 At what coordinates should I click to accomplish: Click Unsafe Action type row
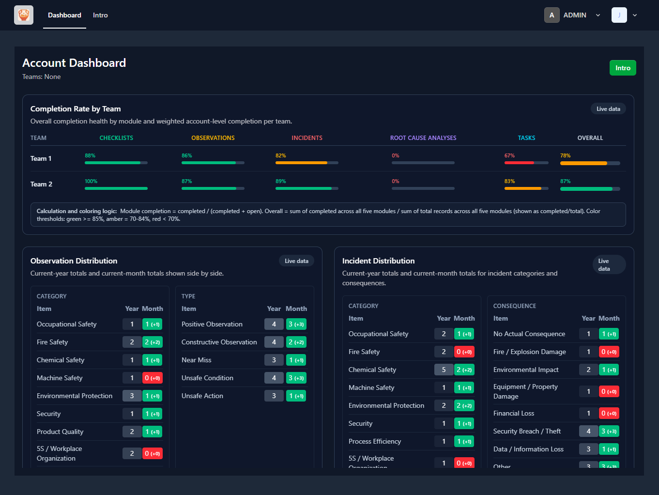pos(245,396)
